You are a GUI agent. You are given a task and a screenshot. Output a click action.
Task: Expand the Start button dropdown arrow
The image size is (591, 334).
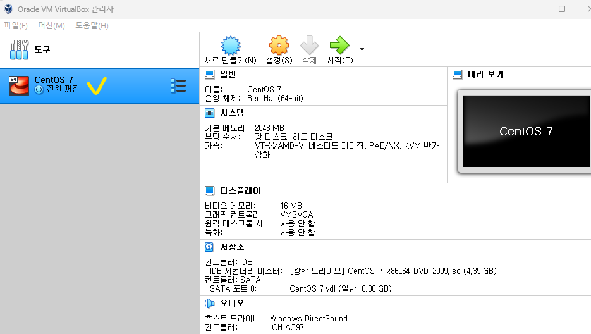(362, 49)
